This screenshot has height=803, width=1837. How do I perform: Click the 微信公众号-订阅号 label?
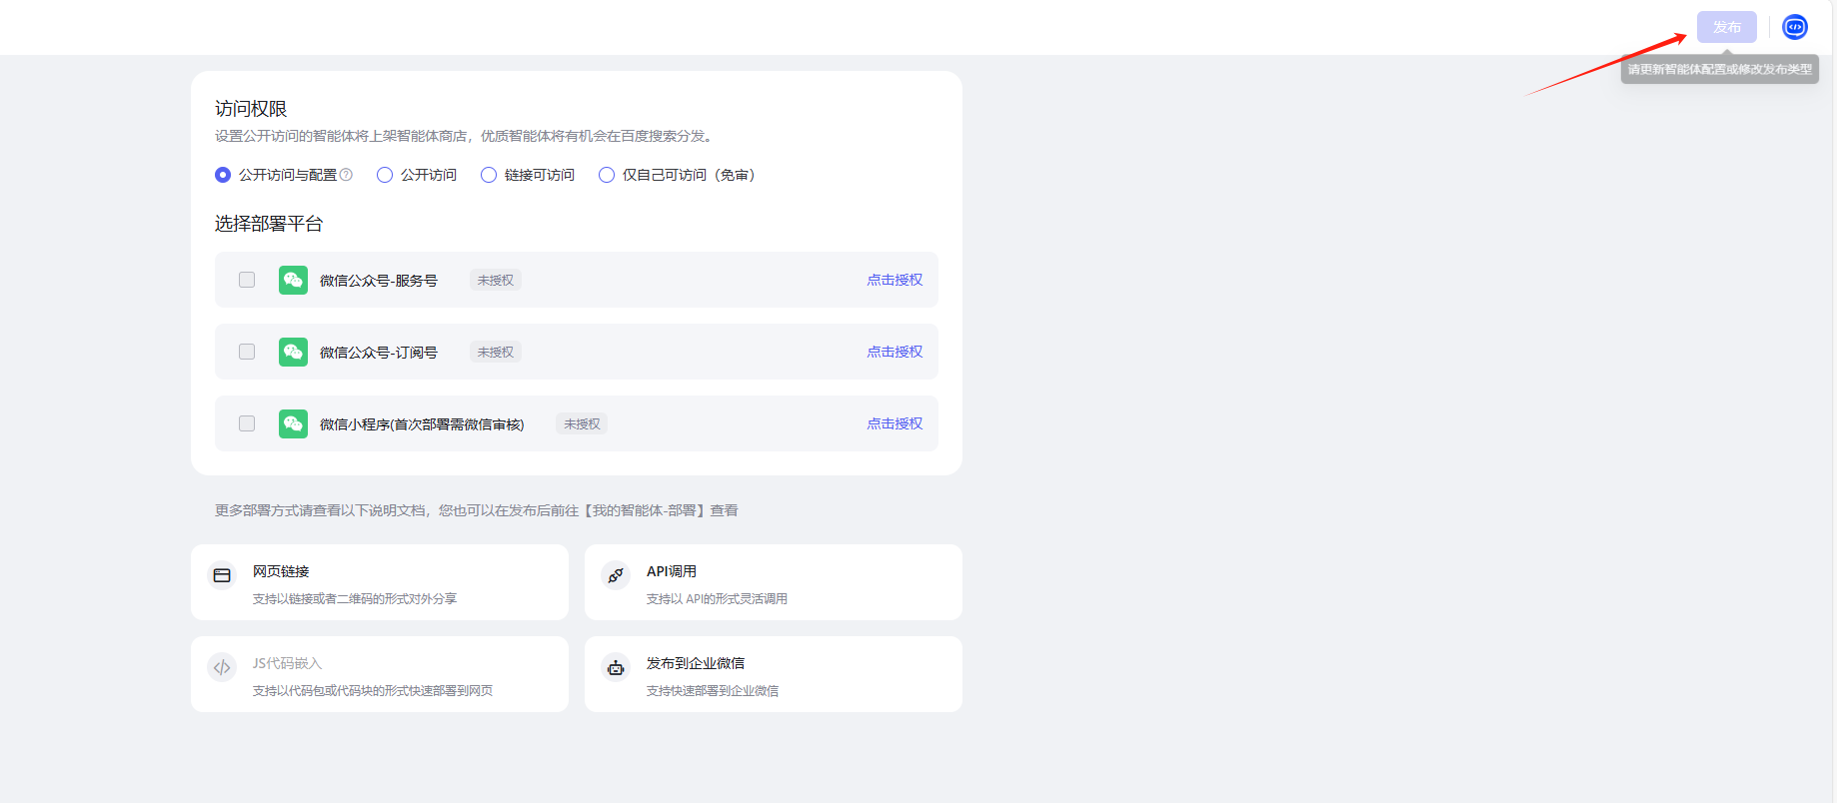coord(379,353)
